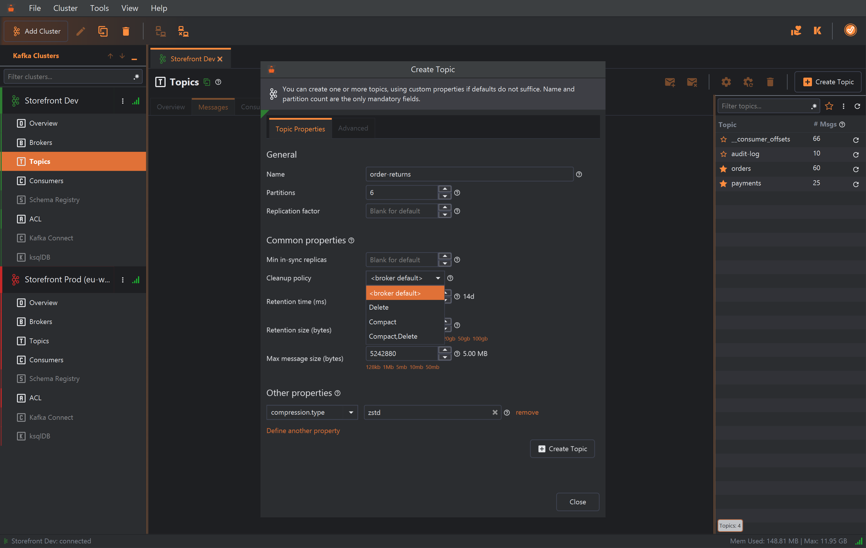
Task: Click the connect cluster icon in toolbar
Action: 160,31
